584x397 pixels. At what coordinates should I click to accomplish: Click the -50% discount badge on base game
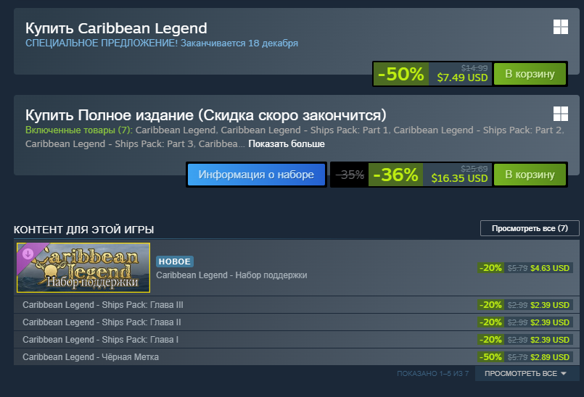pos(401,74)
